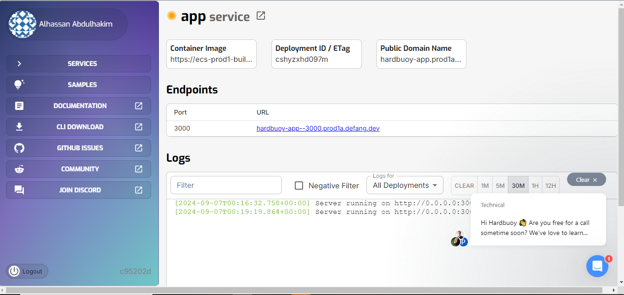
Task: Click the 00:19:19 log entry line
Action: pos(324,212)
